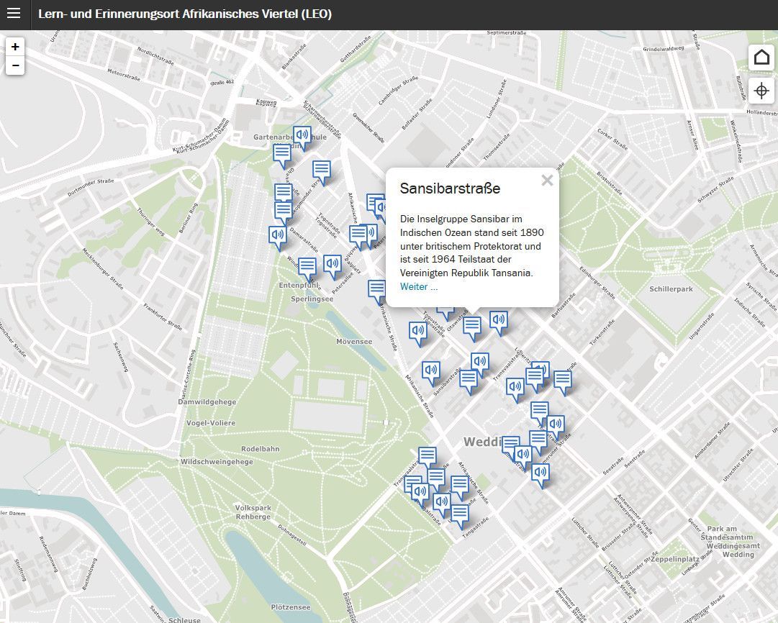Viewport: 778px width, 623px height.
Task: Click the speaker marker near the Wedding label
Action: pyautogui.click(x=521, y=453)
